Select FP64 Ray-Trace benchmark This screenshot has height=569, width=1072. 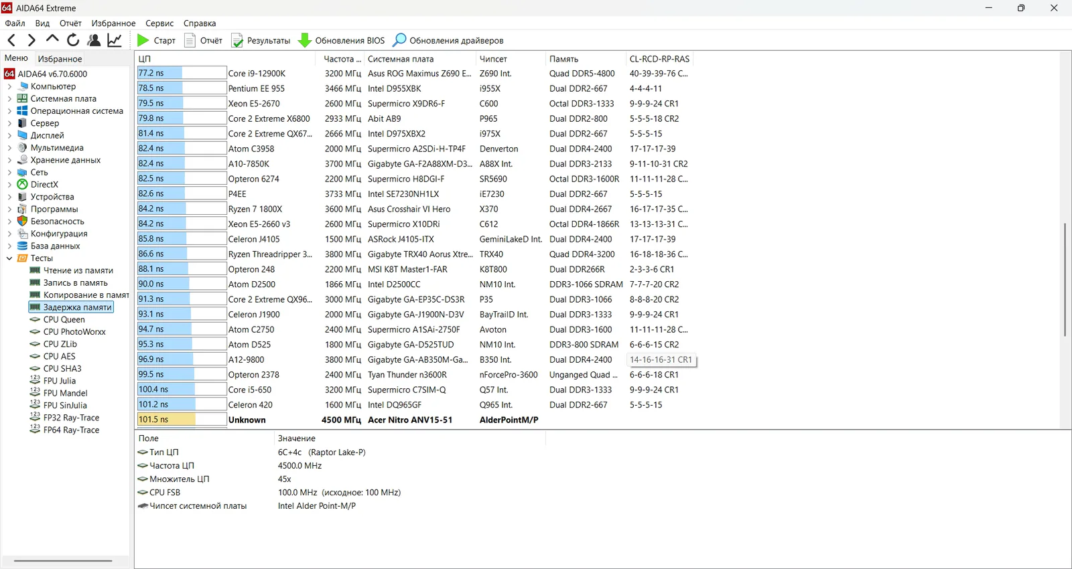coord(71,430)
